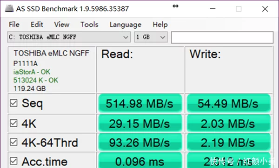Minimize the AS SSD Benchmark window

coord(213,9)
